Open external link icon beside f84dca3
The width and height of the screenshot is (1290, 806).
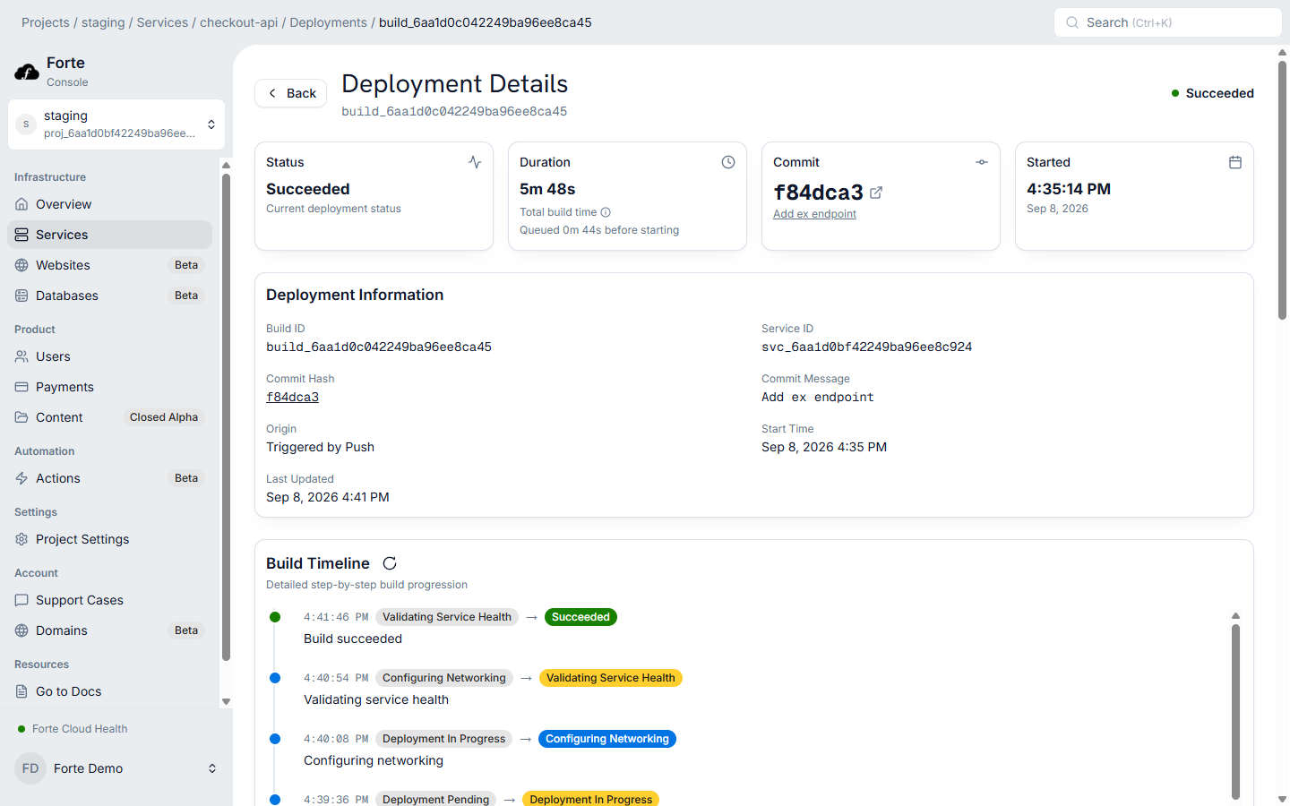(876, 193)
